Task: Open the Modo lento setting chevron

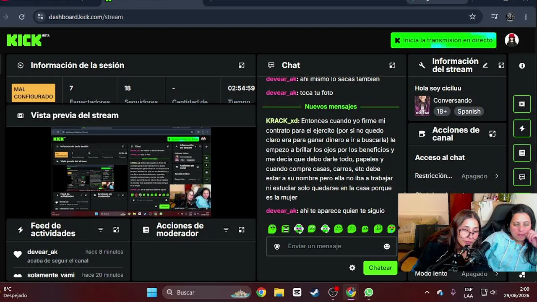Action: click(497, 274)
